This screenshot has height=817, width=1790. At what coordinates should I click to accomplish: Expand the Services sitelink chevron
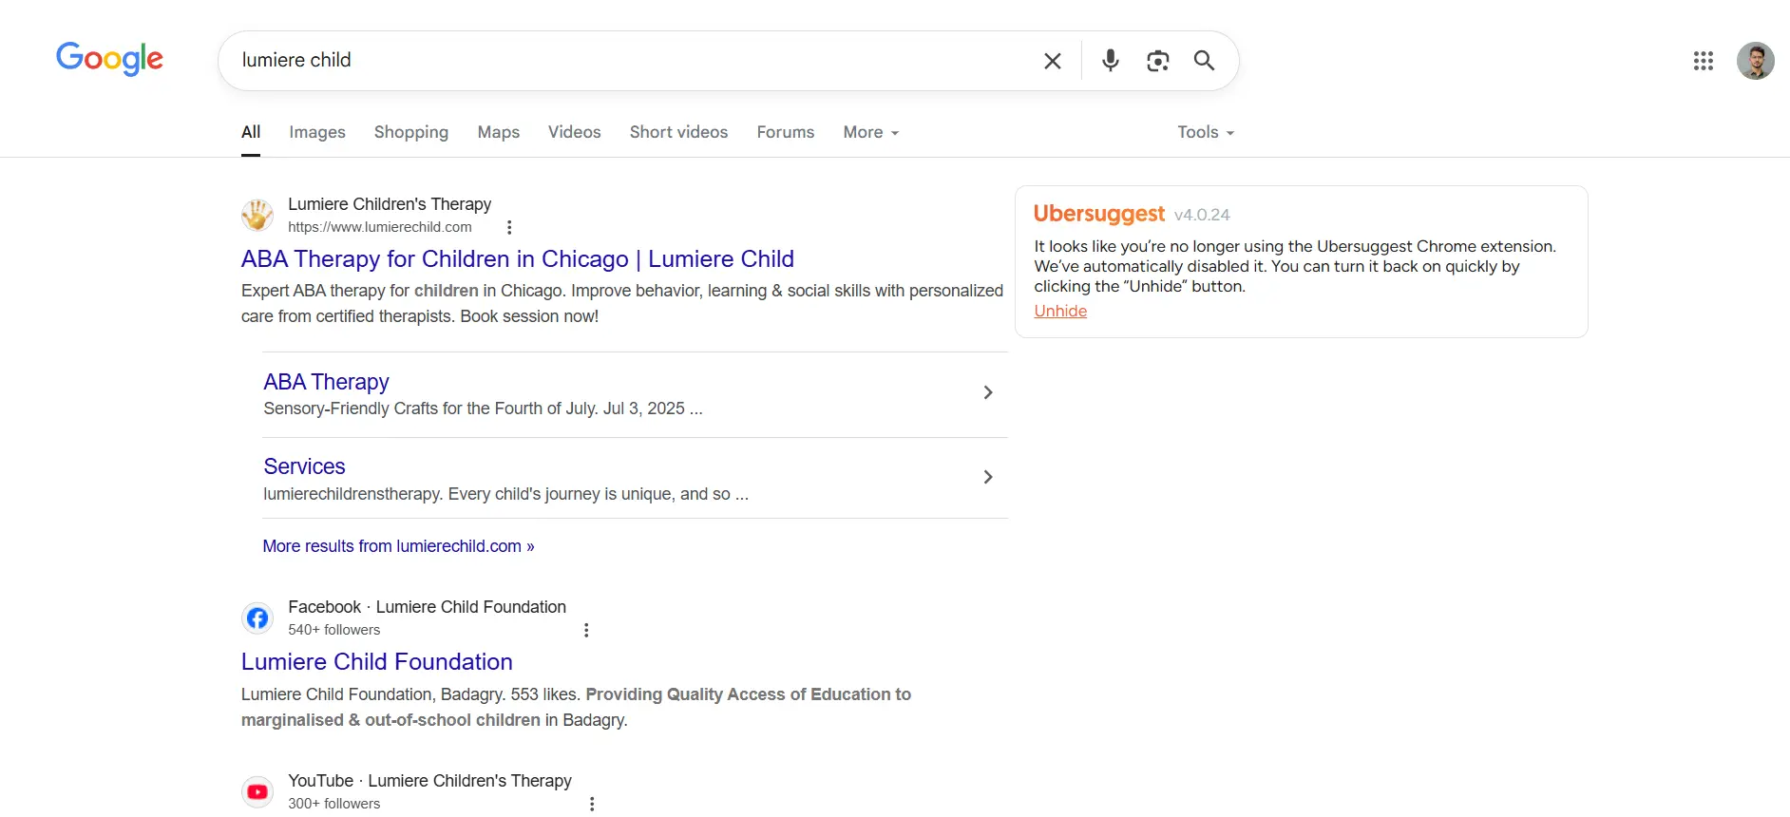988,477
